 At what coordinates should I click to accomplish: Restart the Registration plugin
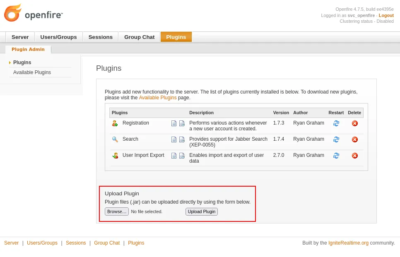(336, 123)
